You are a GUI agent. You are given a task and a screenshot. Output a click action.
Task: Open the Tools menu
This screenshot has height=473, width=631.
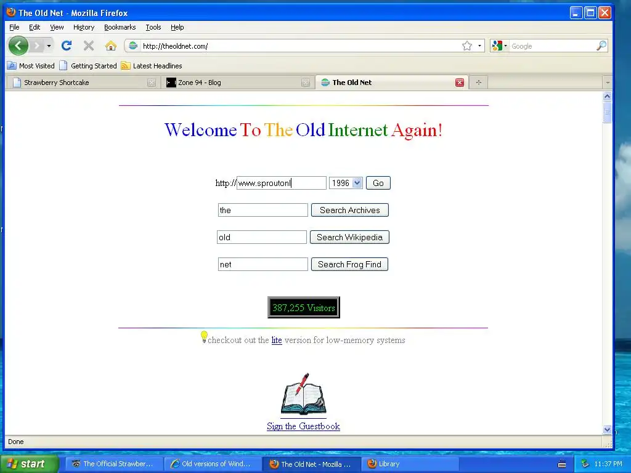coord(153,27)
